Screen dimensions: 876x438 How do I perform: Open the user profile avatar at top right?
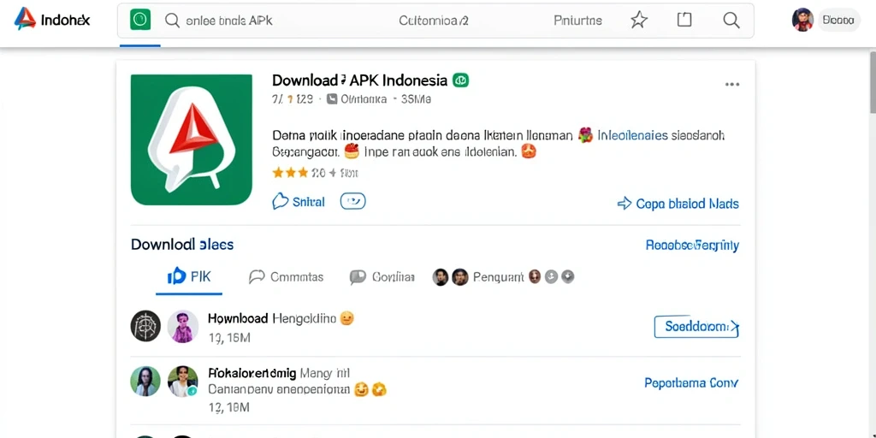(x=802, y=20)
